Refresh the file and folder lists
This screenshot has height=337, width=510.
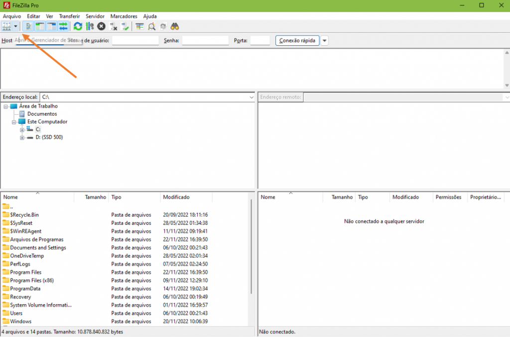78,26
